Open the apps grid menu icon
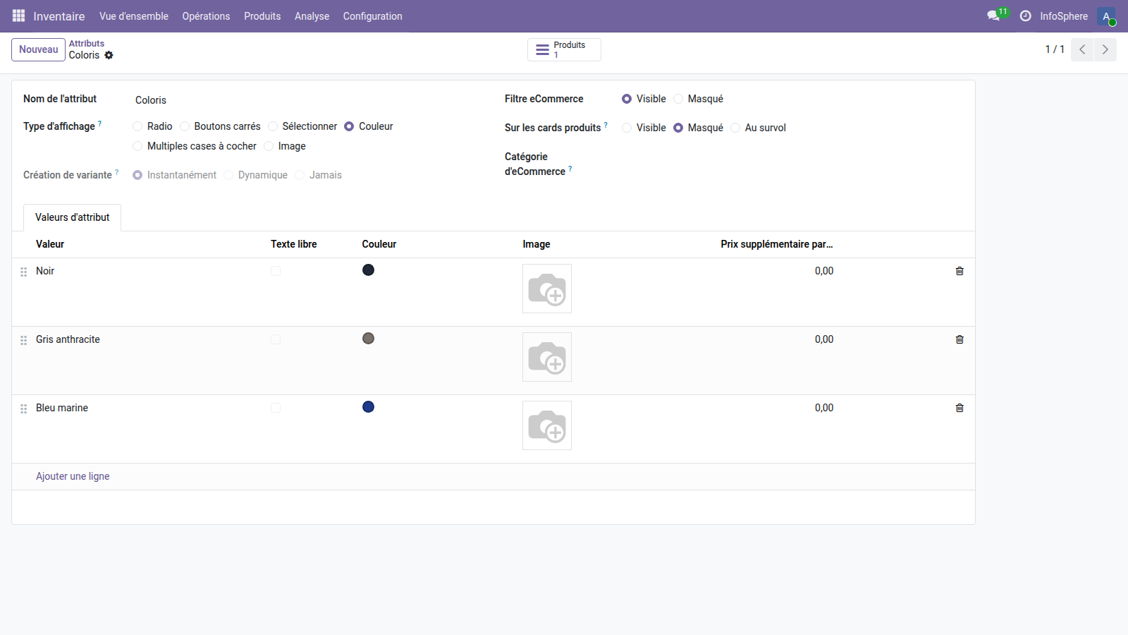1128x635 pixels. [18, 16]
